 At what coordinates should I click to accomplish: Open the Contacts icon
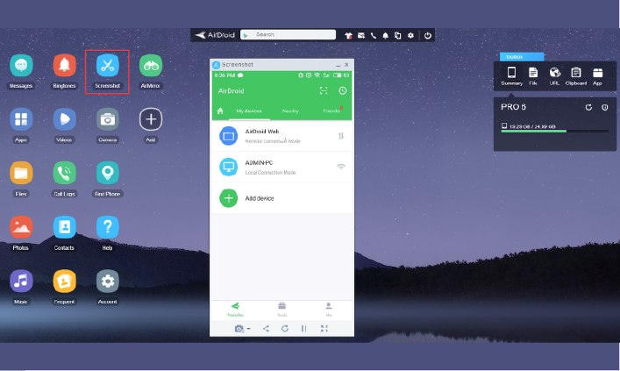64,227
